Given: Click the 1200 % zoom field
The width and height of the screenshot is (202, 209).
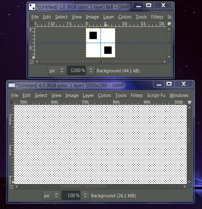Looking at the screenshot, I should (76, 70).
